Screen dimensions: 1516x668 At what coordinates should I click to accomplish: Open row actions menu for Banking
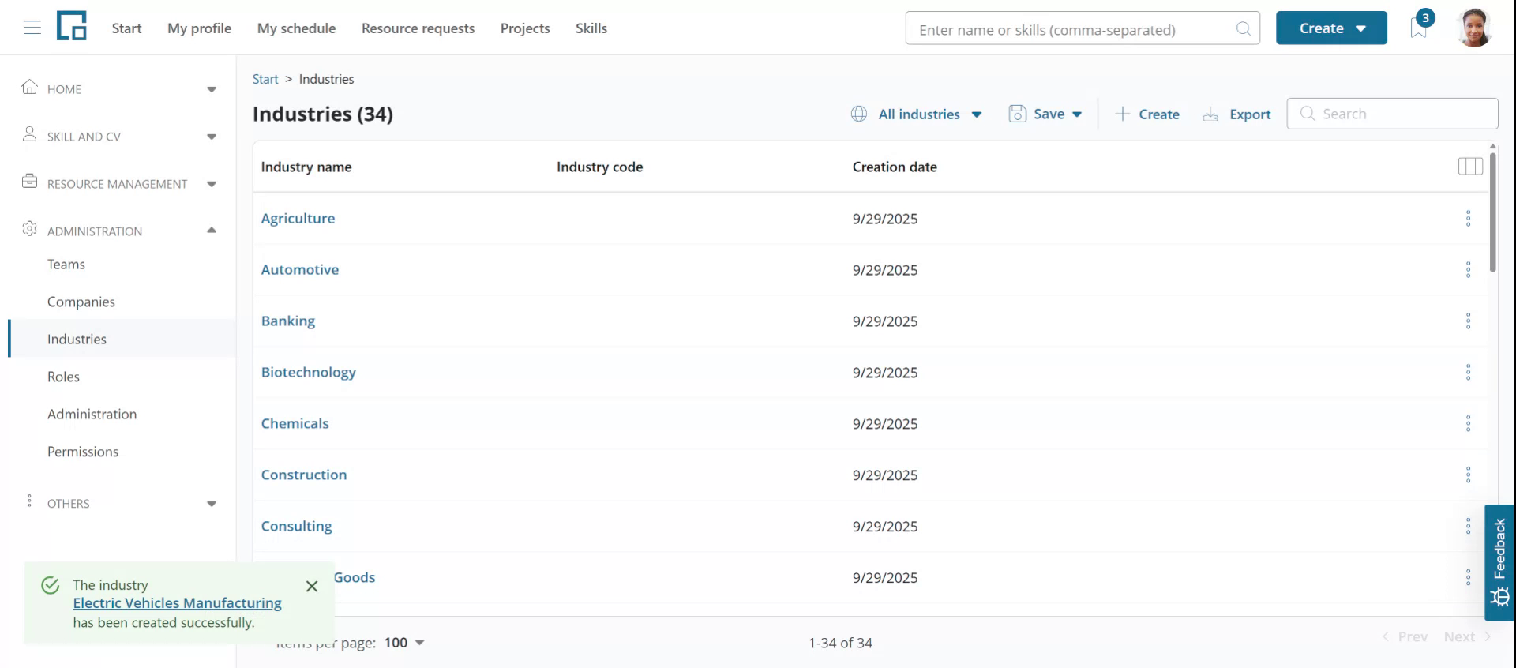(x=1469, y=321)
